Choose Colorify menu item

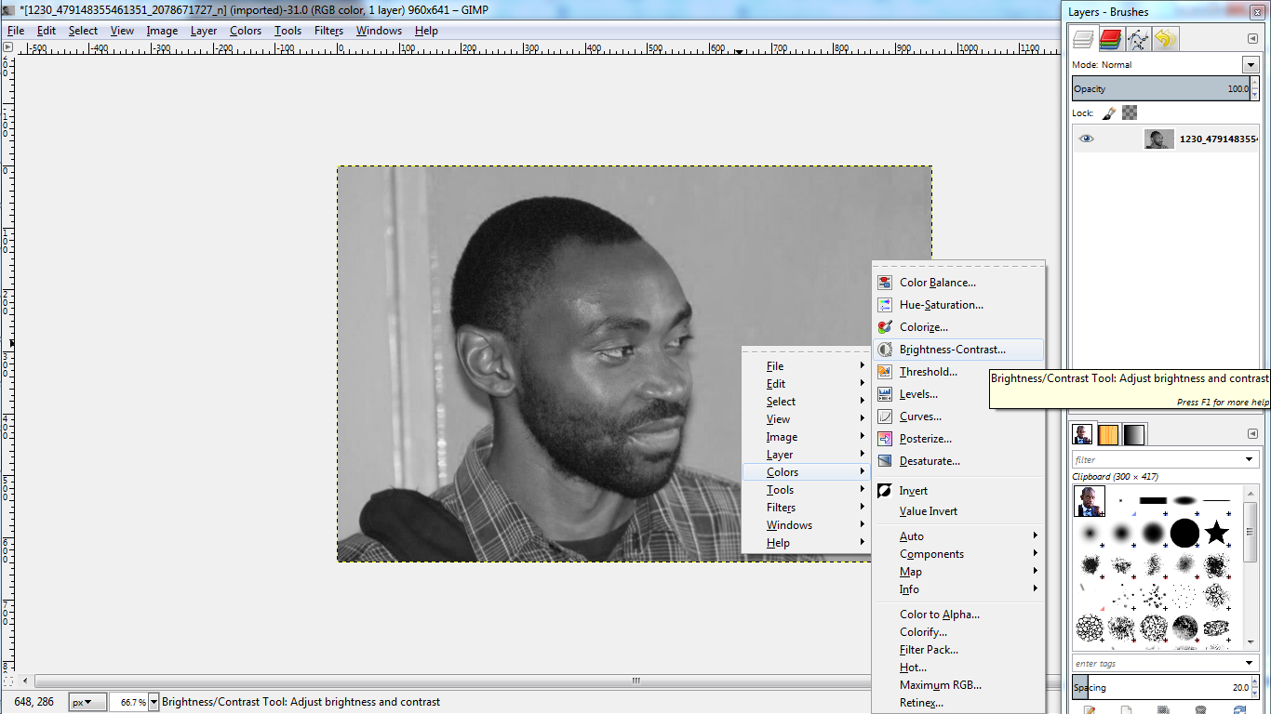(958, 632)
